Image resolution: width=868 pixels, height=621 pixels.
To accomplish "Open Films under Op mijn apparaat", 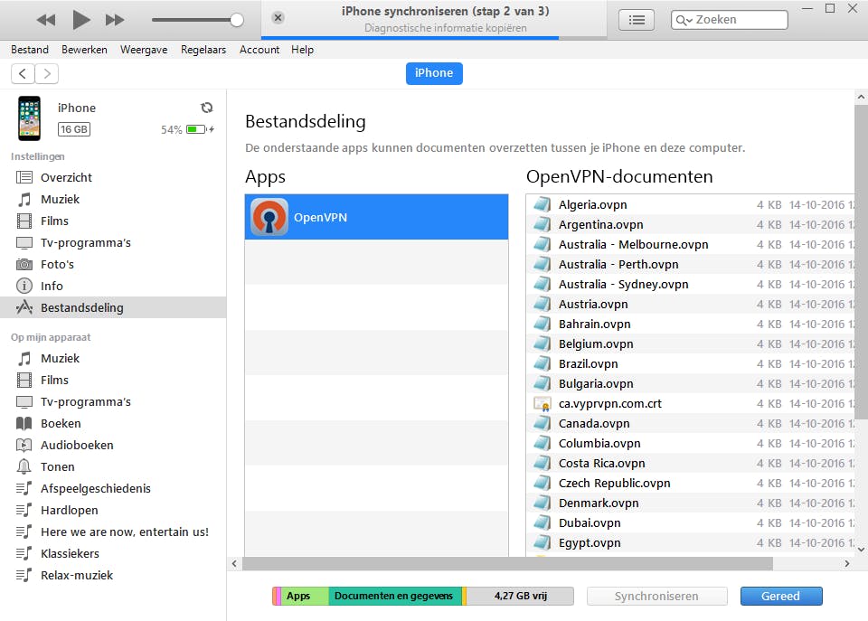I will [113, 381].
